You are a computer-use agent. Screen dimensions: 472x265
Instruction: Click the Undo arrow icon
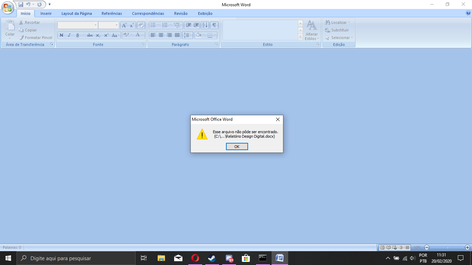point(28,4)
